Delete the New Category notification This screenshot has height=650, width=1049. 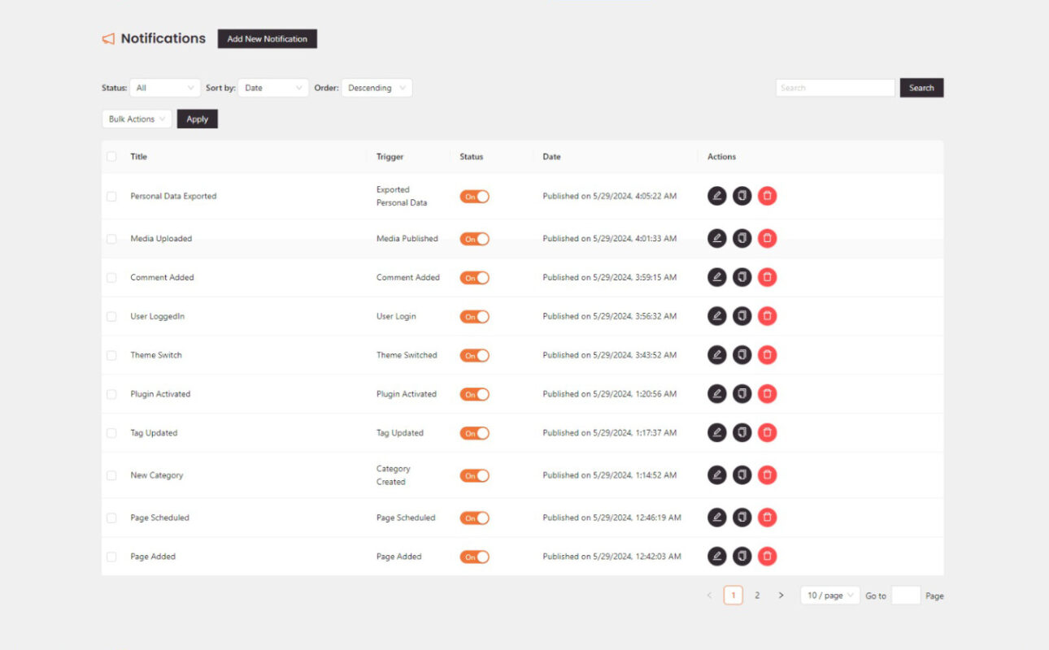pos(767,474)
